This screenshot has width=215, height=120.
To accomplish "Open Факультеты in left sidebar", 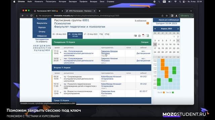I will point(42,23).
